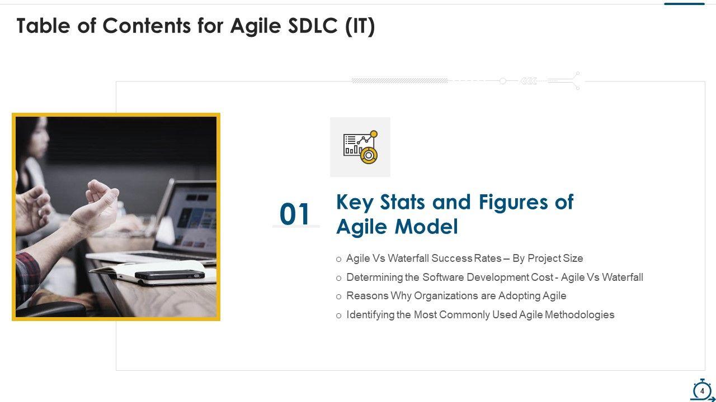
Task: Click the bullet beside Agile Vs Waterfall Success Rates
Action: click(x=338, y=259)
